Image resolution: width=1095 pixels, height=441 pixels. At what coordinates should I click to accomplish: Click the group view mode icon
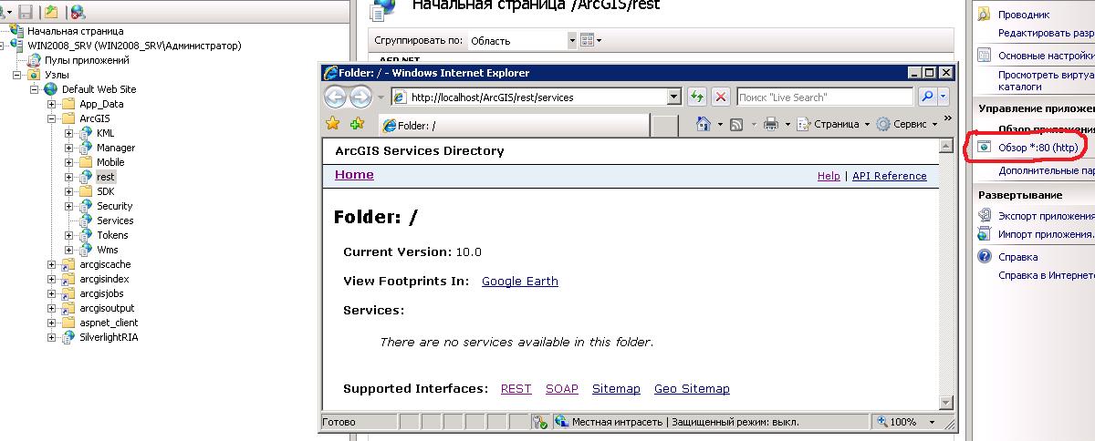click(587, 40)
